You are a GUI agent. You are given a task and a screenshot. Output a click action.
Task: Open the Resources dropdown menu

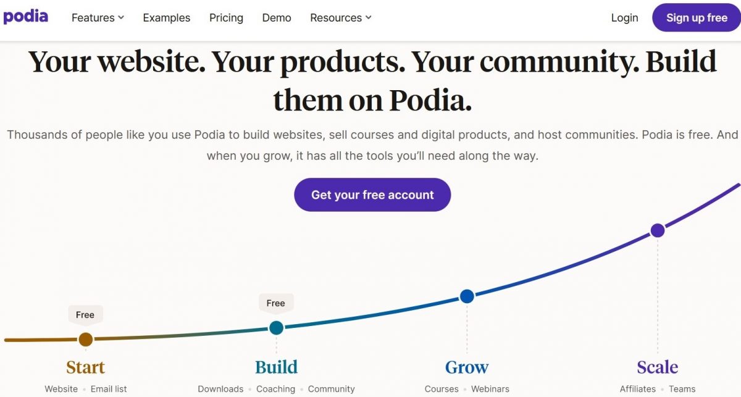point(341,18)
